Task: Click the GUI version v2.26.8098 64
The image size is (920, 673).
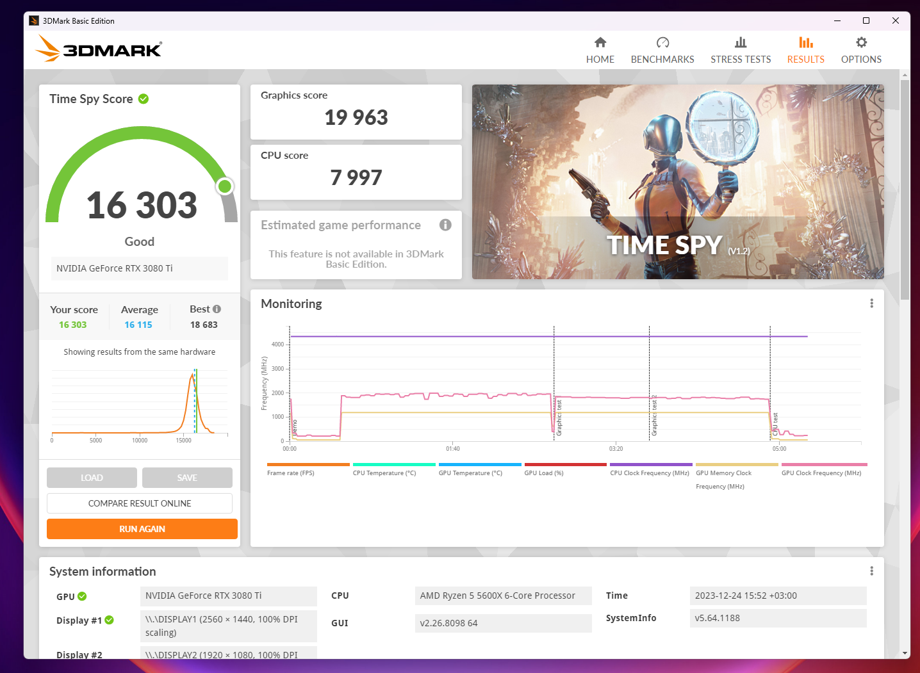Action: [x=504, y=623]
